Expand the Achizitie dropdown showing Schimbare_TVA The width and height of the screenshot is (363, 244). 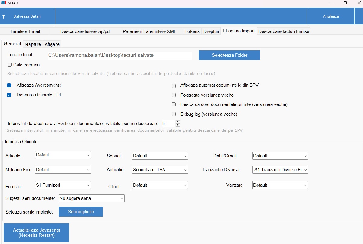(x=160, y=170)
